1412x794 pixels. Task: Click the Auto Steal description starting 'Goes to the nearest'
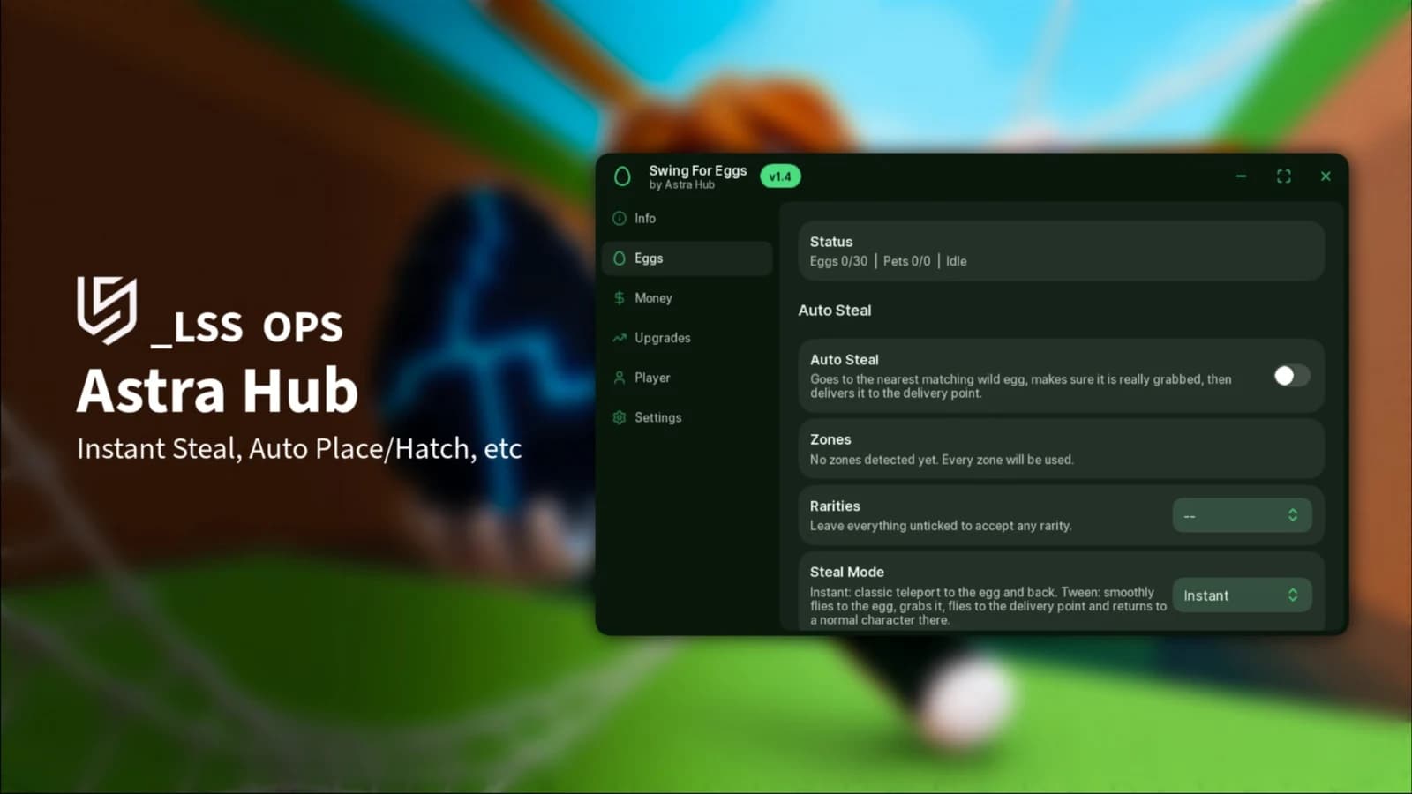click(1021, 386)
